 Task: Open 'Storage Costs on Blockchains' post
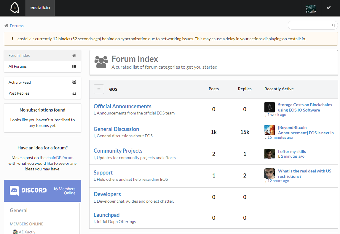point(305,107)
